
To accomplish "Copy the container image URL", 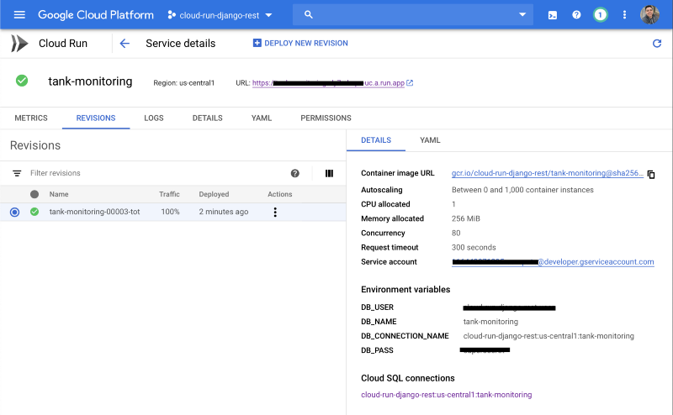I will 651,174.
